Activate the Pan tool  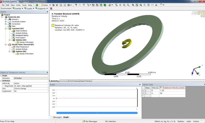coord(120,5)
